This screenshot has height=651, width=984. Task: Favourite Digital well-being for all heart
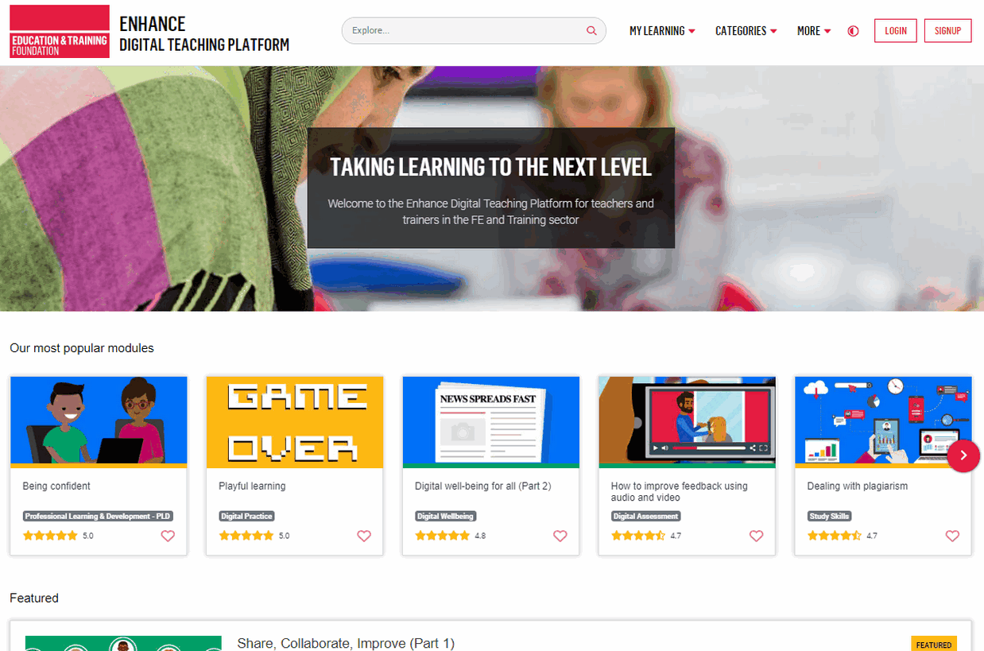click(x=560, y=536)
